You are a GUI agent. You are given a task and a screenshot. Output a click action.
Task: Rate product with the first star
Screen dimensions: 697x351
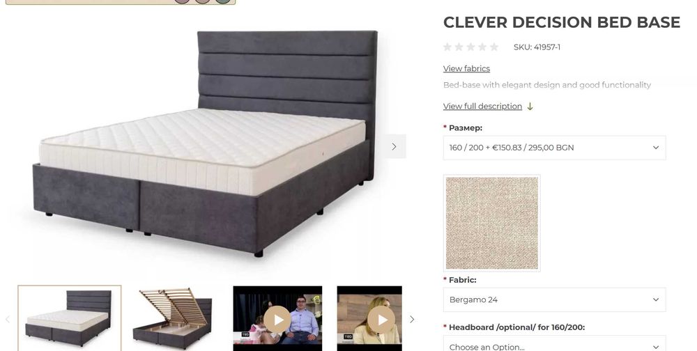pos(447,47)
